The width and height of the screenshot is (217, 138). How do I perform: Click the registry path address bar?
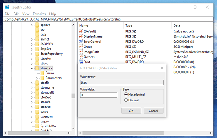(x=108, y=19)
